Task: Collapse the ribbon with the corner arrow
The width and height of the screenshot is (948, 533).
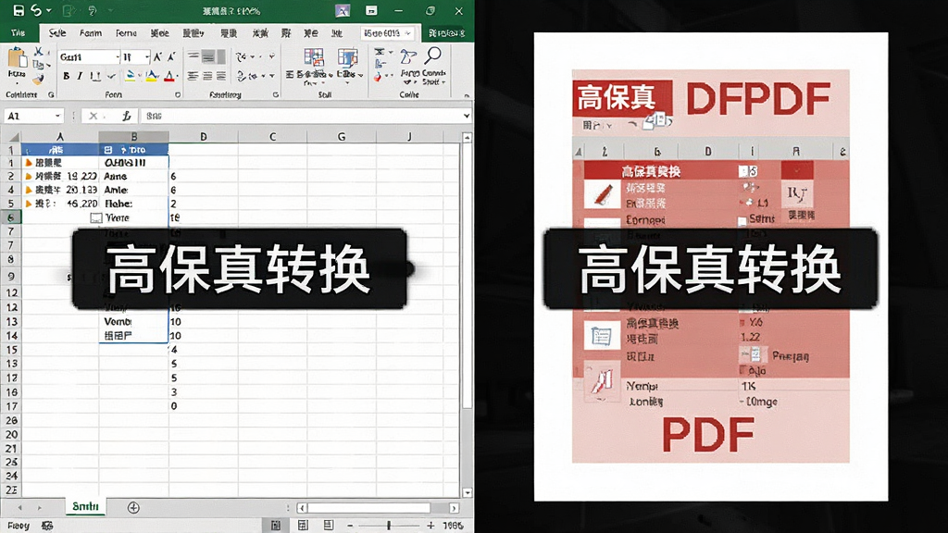Action: coord(467,95)
